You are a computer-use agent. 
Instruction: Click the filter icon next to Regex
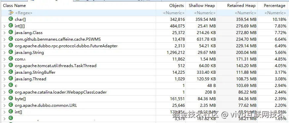point(11,13)
